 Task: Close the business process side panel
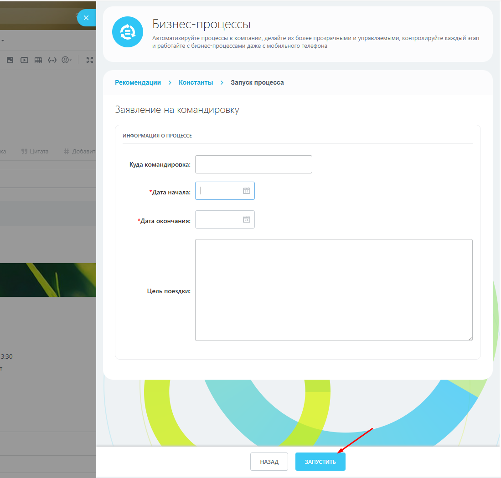click(x=86, y=18)
